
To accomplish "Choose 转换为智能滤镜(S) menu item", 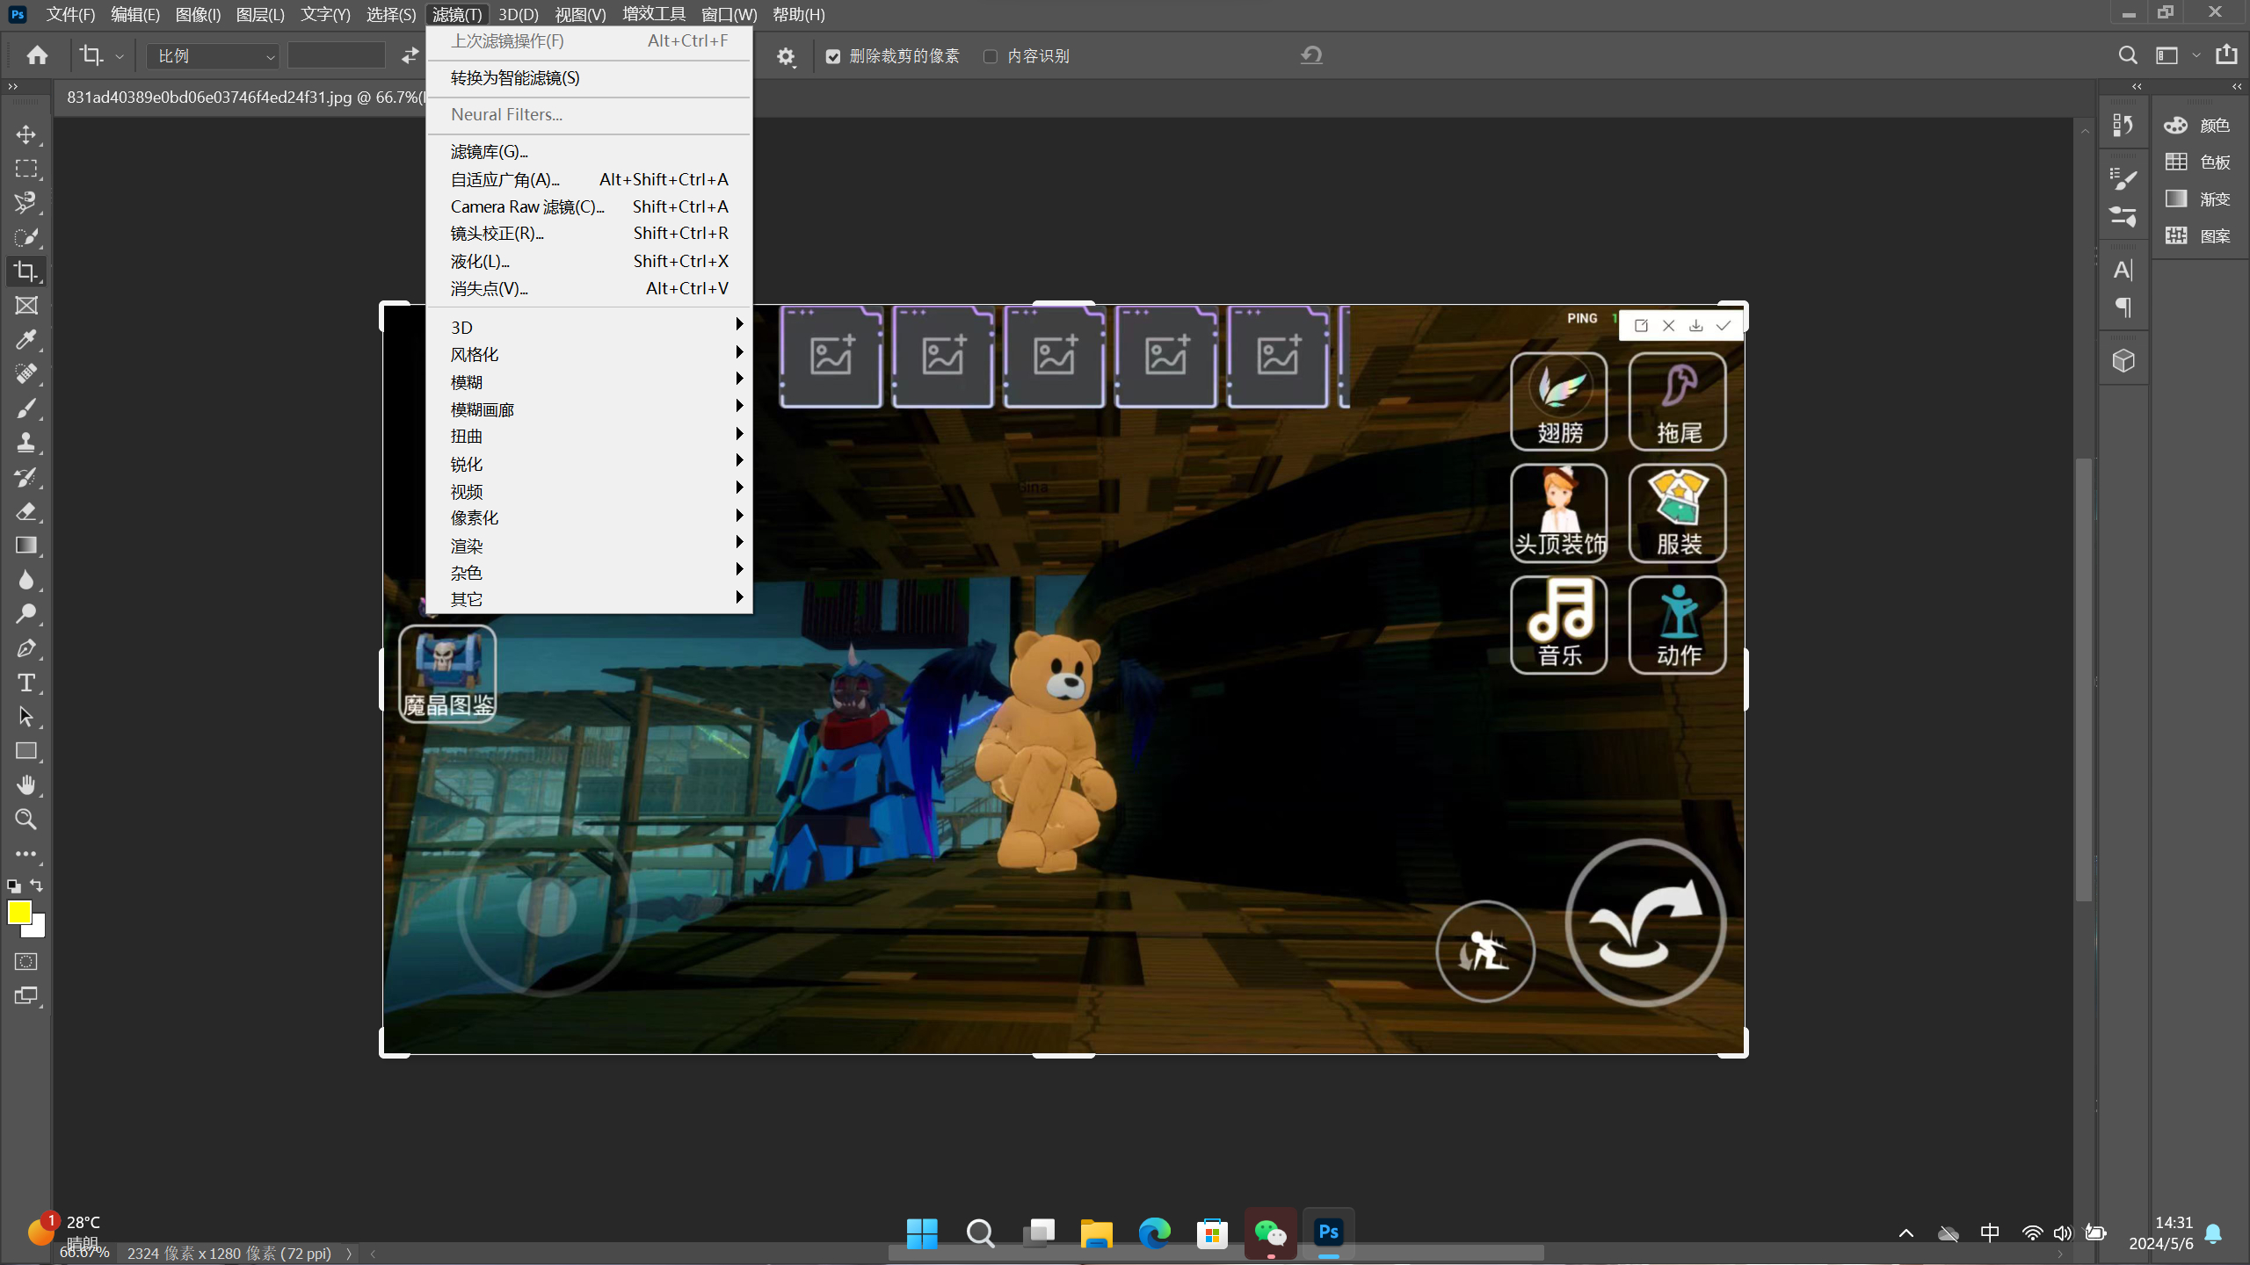I will pyautogui.click(x=588, y=78).
